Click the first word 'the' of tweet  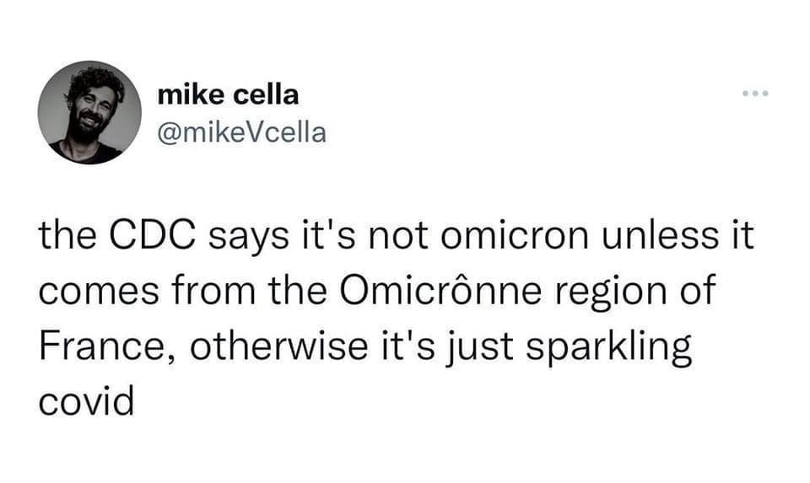tap(67, 235)
